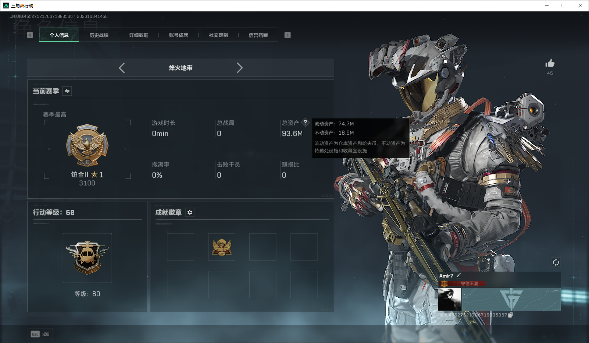Click the 守信不渝 title banner

(x=462, y=283)
